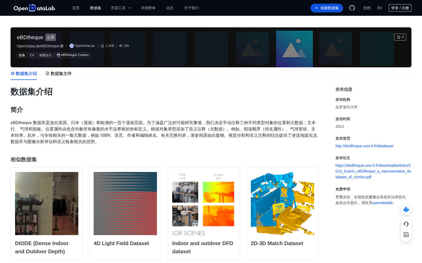Click the opendatalab contact link

click(x=382, y=203)
